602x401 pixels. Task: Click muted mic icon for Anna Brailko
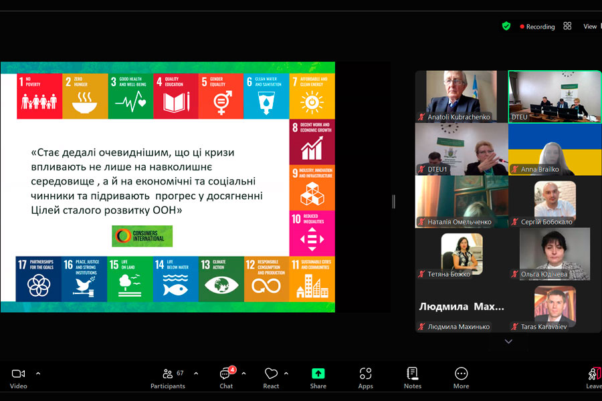[x=515, y=169]
